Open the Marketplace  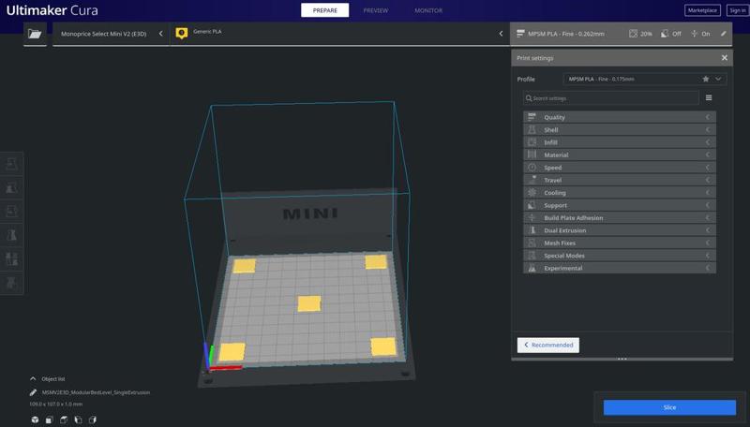click(x=702, y=10)
